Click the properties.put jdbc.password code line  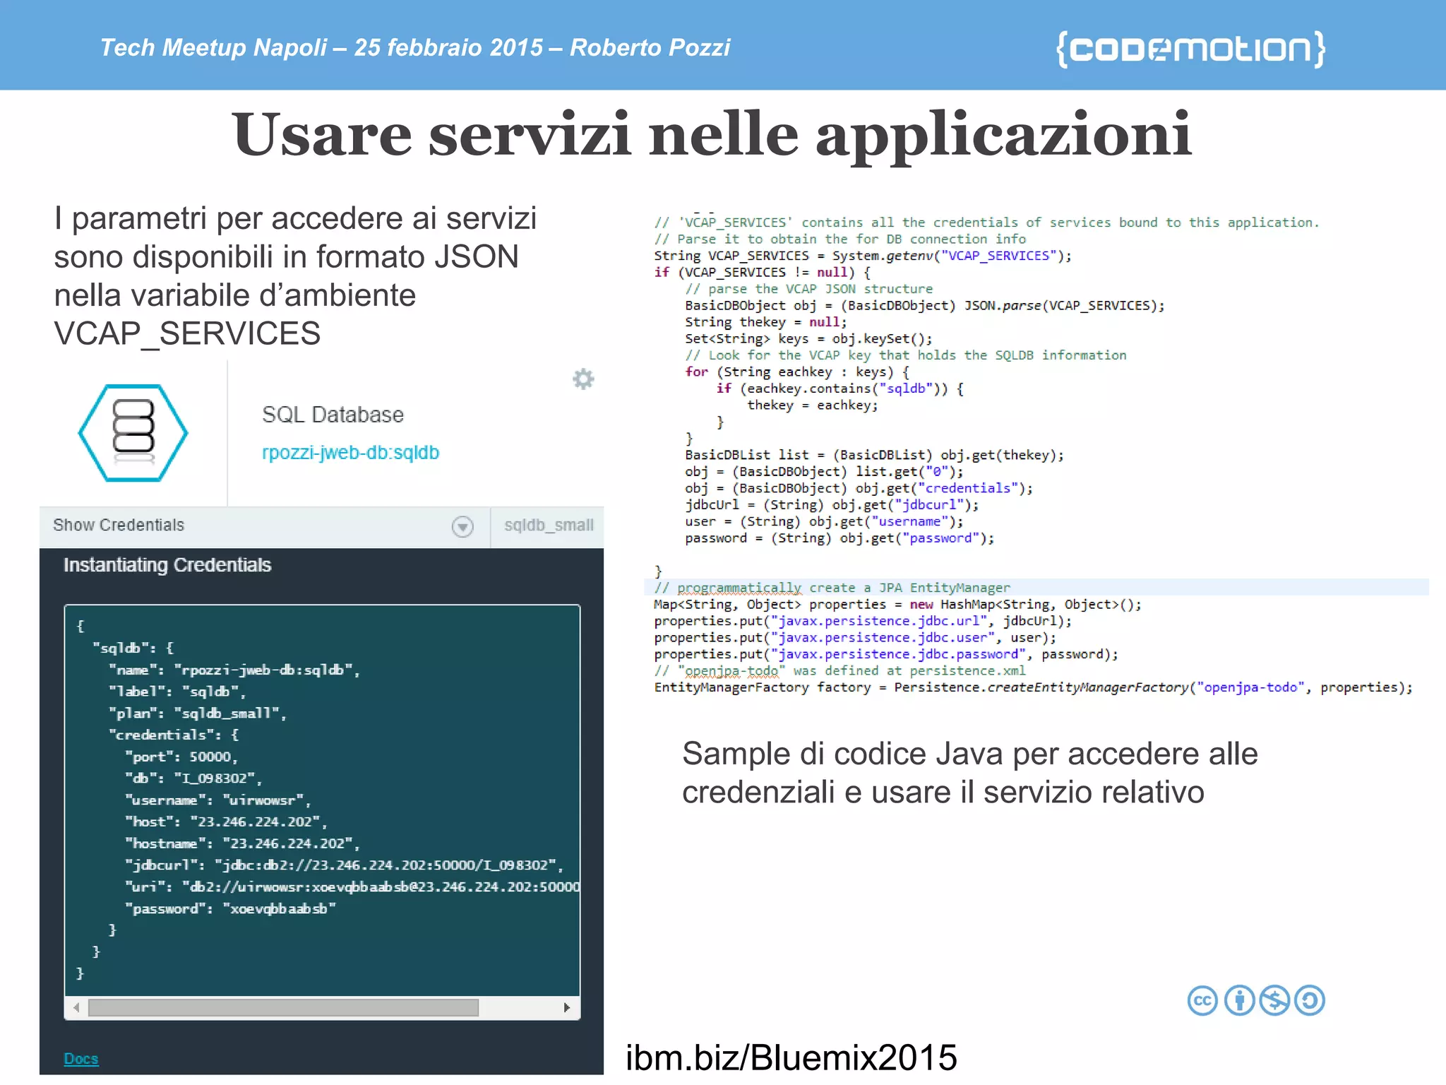click(886, 654)
